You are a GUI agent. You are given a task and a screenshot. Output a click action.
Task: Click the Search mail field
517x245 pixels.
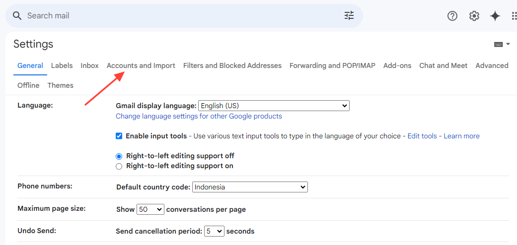(x=184, y=15)
